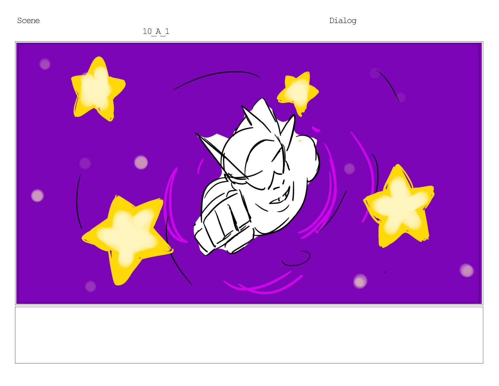Click the tiny black dot near the right star
This screenshot has width=499, height=386.
[385, 272]
